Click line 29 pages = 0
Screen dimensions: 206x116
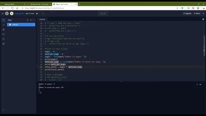click(x=50, y=52)
